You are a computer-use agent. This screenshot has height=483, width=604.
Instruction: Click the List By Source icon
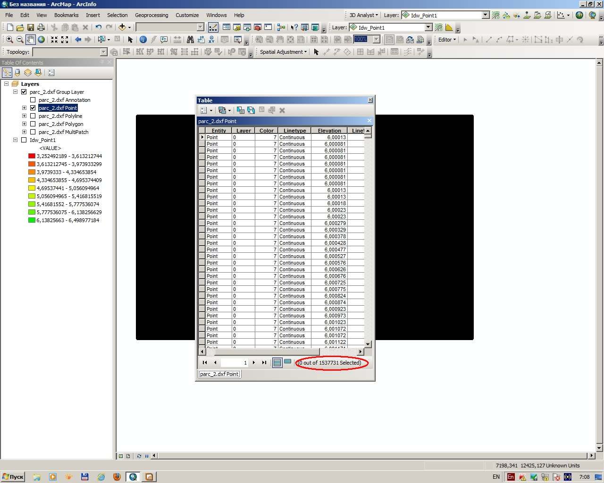[x=17, y=73]
